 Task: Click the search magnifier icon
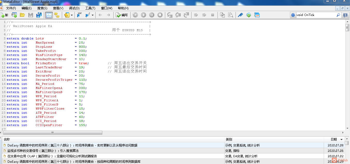(338, 15)
